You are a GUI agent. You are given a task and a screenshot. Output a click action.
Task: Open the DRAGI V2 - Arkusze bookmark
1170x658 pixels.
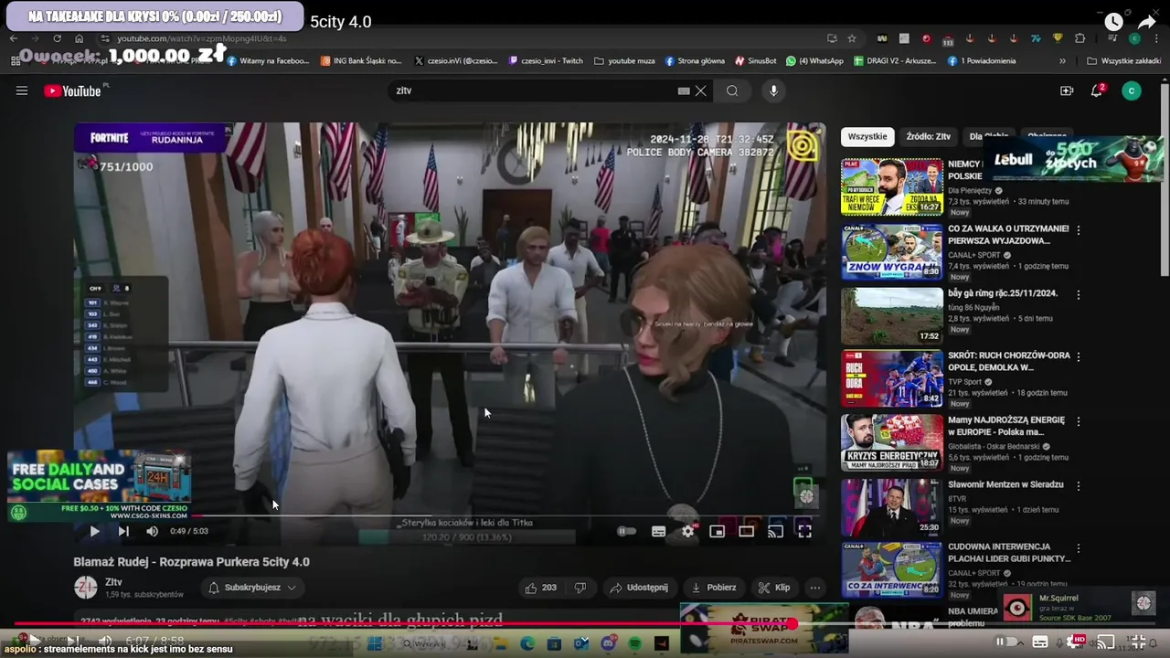coord(895,61)
